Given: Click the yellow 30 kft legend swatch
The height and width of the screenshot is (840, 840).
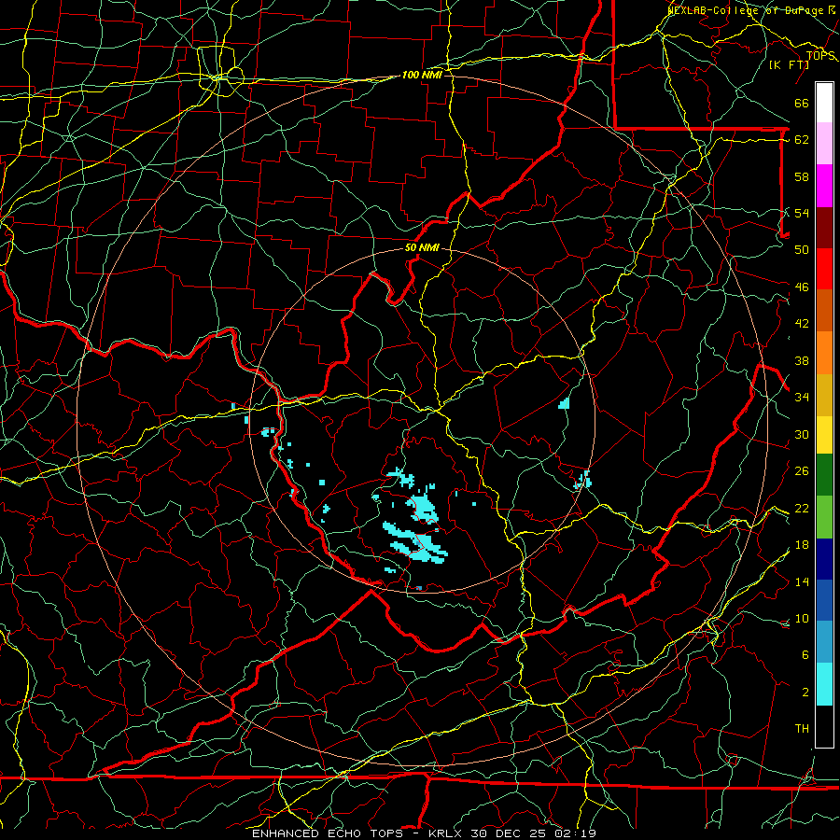Looking at the screenshot, I should (x=824, y=434).
